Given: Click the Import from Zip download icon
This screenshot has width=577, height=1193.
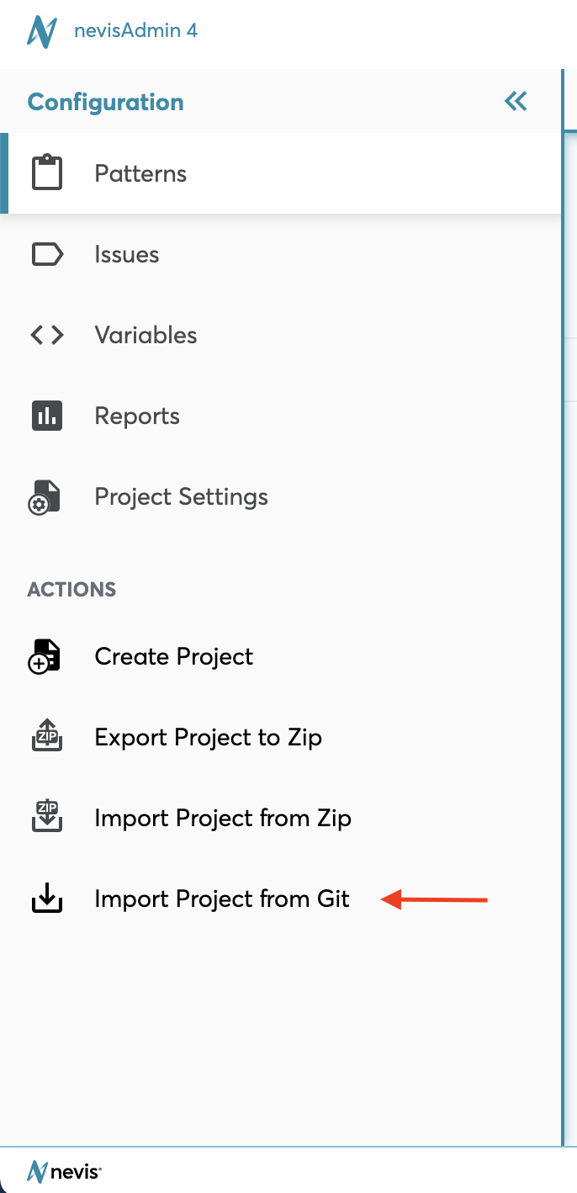Looking at the screenshot, I should (47, 818).
